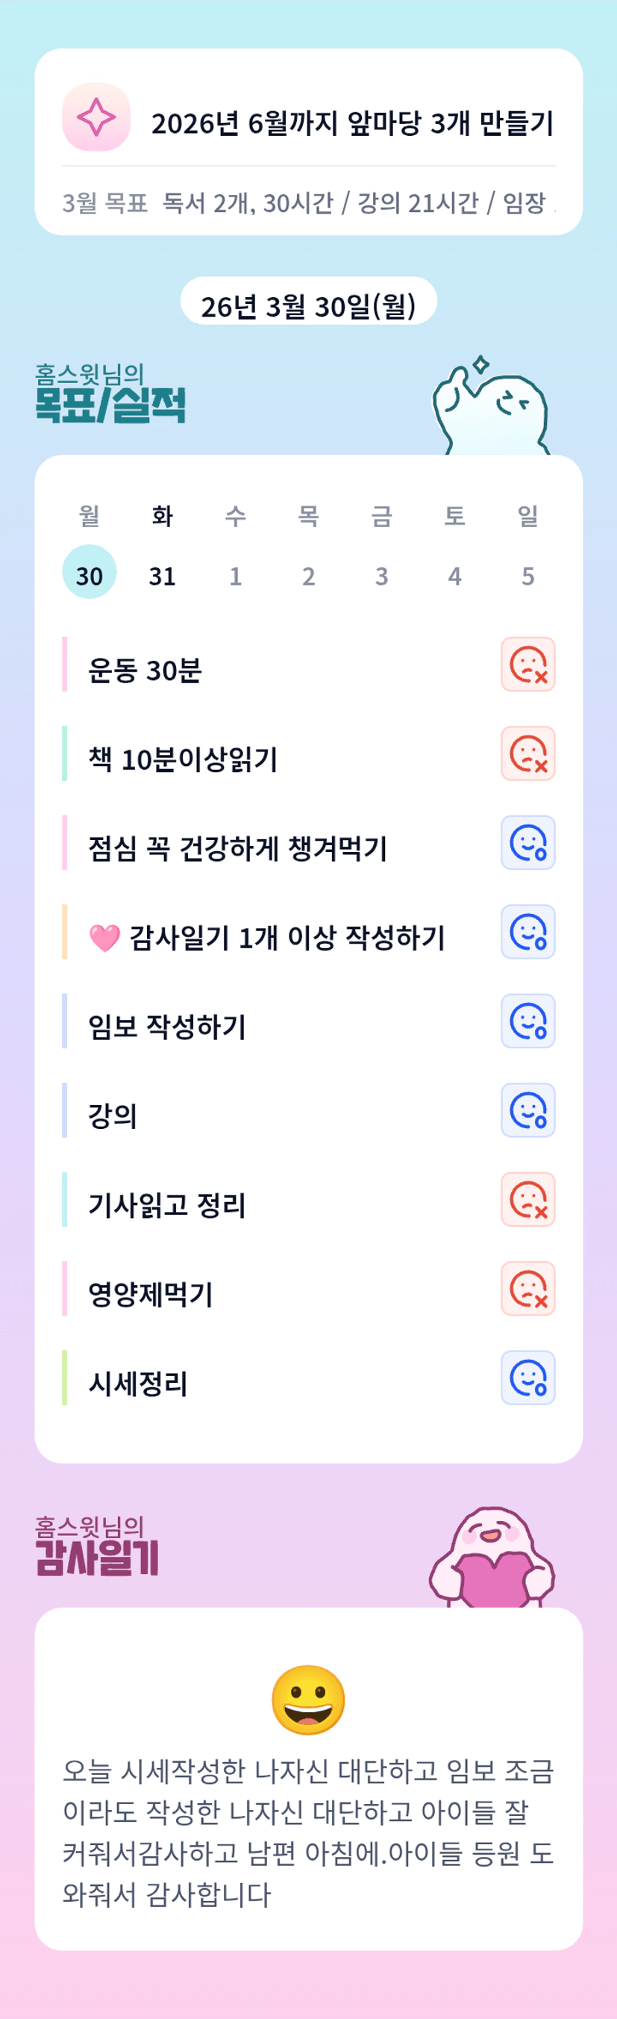Click status face icon for 감사일기 goal
This screenshot has width=617, height=2019.
coord(527,932)
